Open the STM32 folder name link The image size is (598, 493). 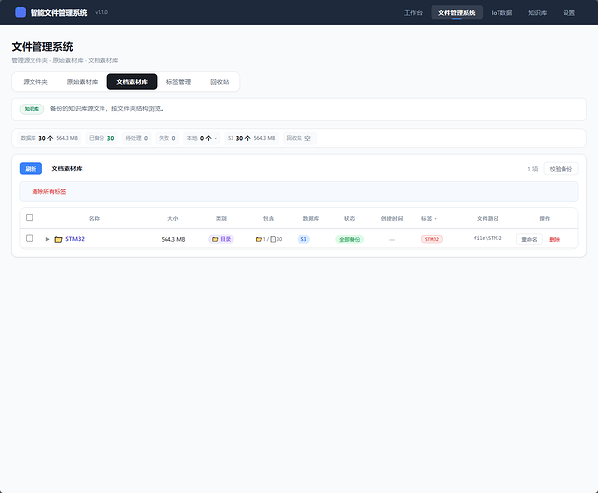75,239
